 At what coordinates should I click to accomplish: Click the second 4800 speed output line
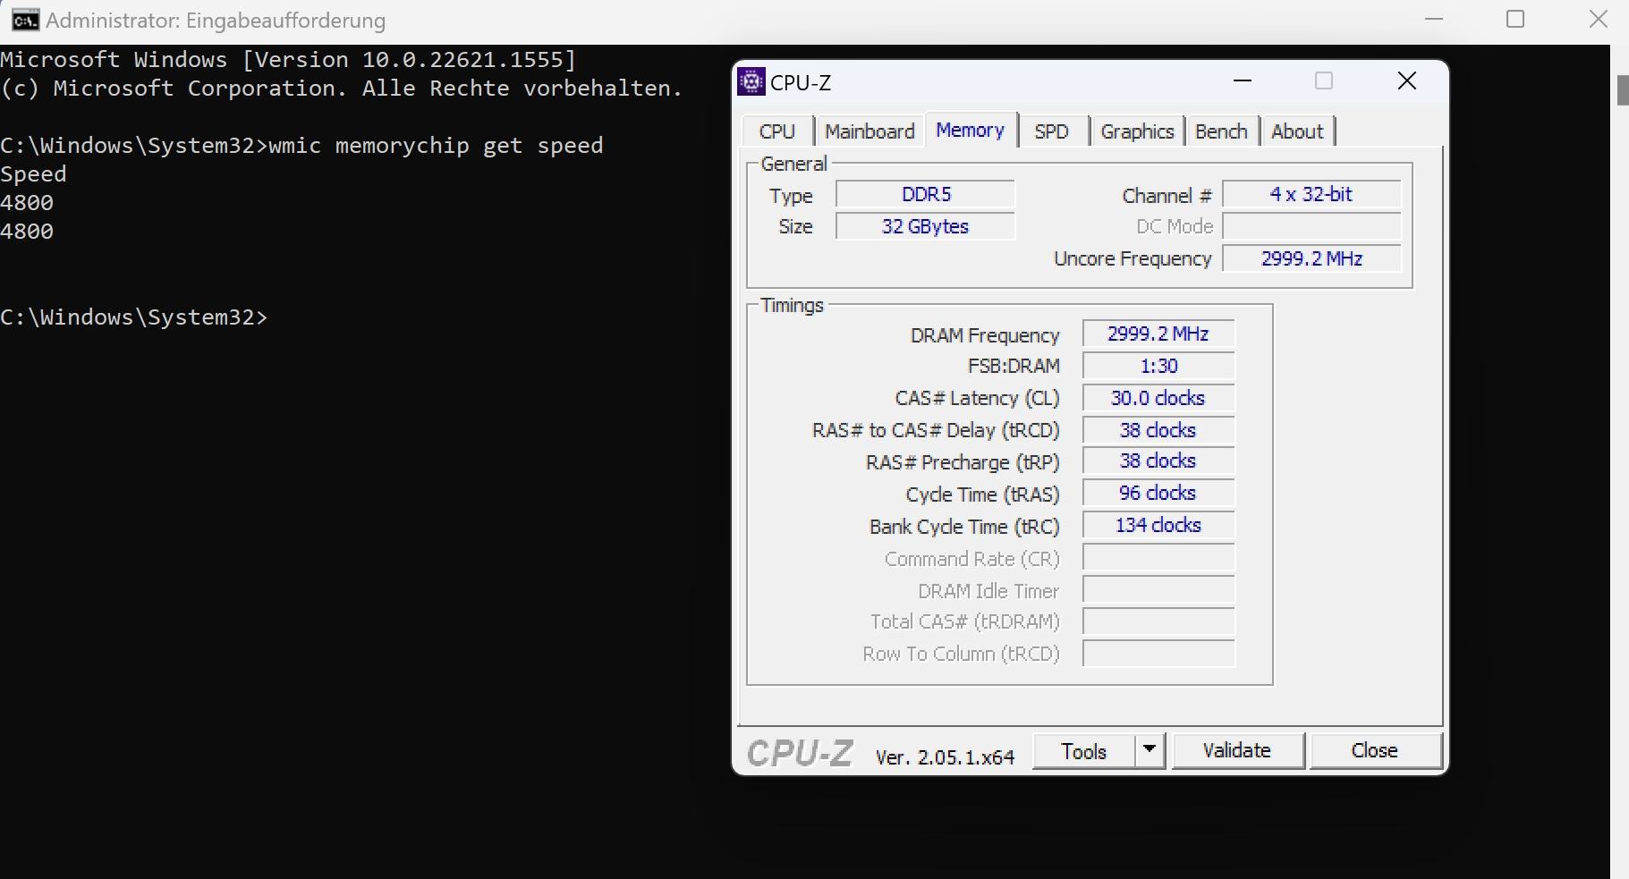point(27,232)
